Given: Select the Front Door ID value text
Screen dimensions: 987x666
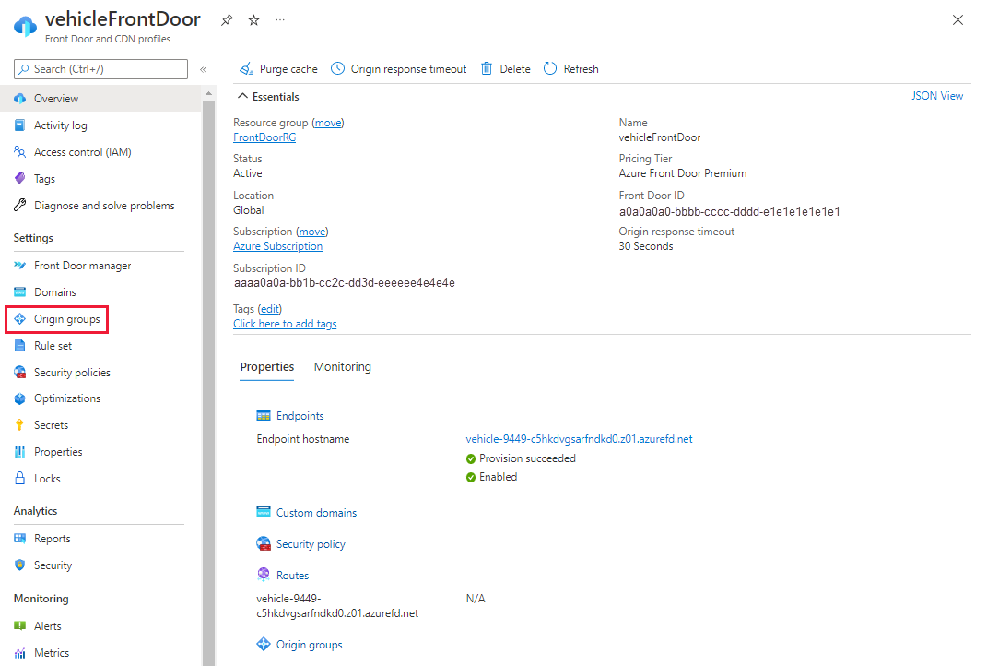Looking at the screenshot, I should pyautogui.click(x=730, y=212).
